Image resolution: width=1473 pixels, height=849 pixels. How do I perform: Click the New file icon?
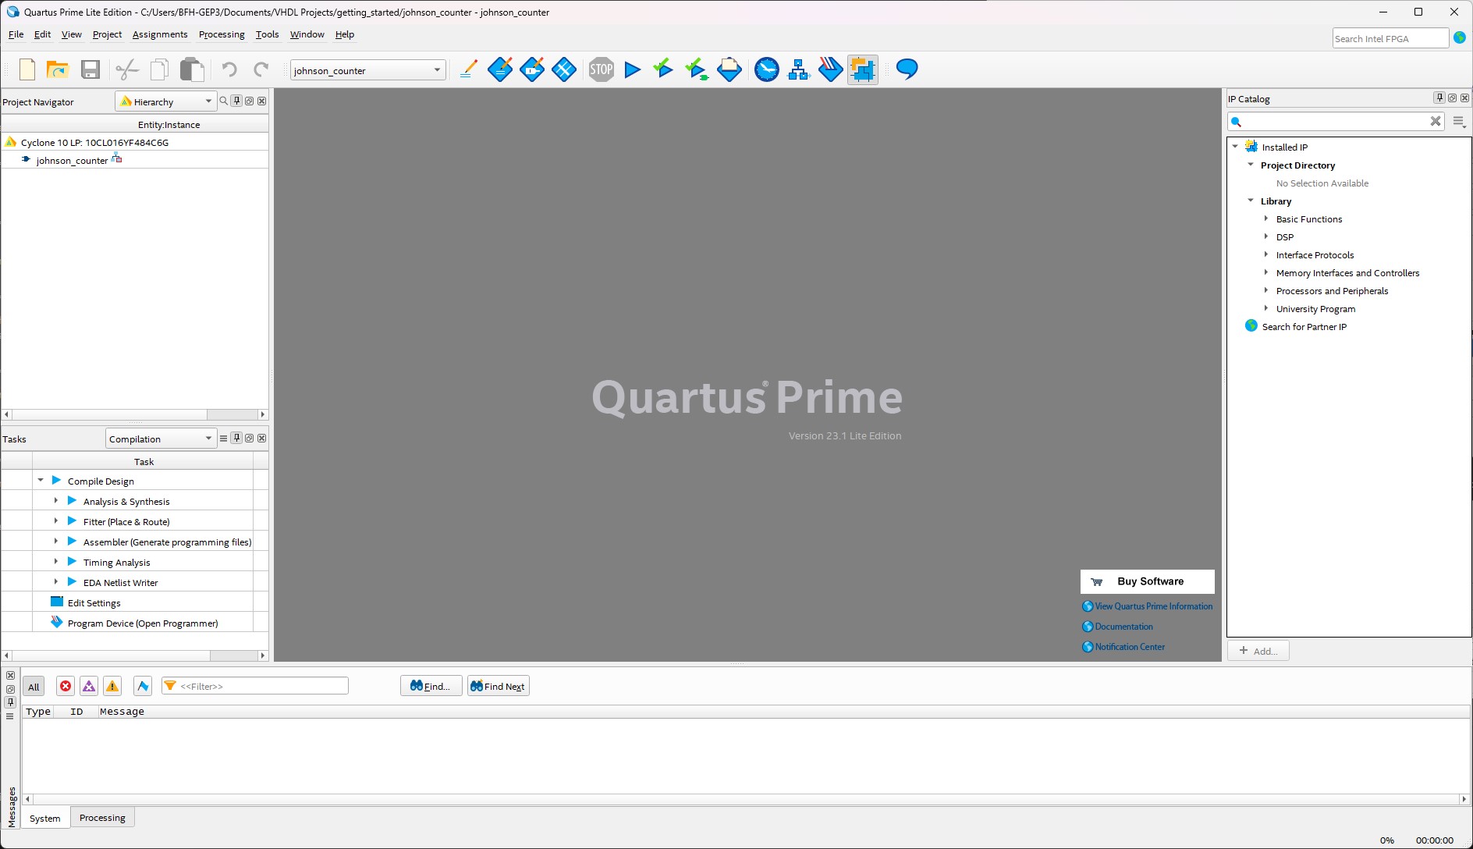27,70
